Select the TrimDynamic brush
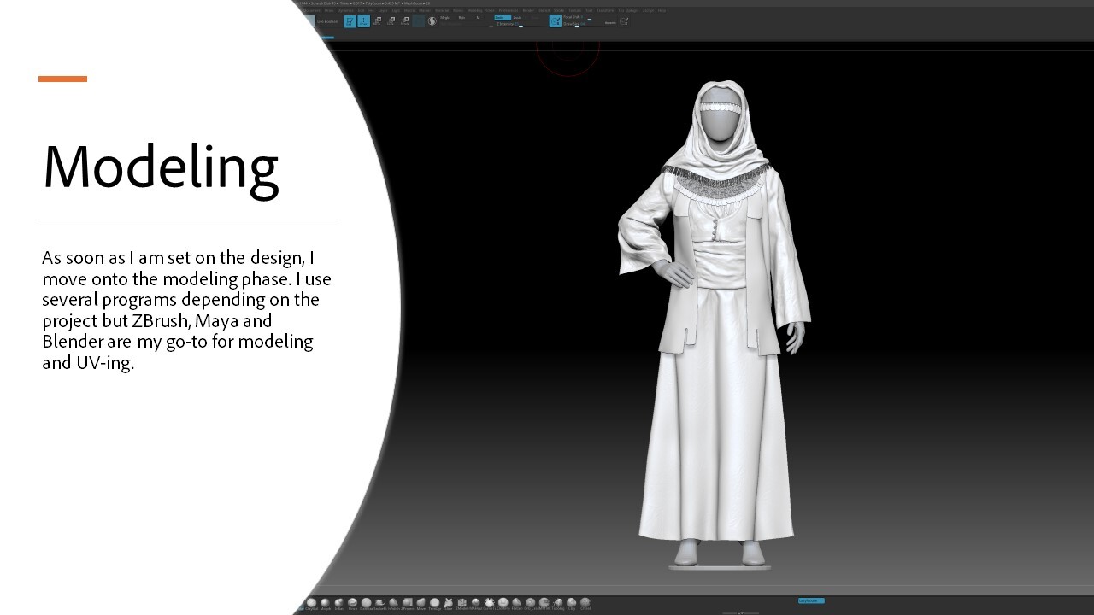This screenshot has width=1094, height=615. (x=435, y=602)
